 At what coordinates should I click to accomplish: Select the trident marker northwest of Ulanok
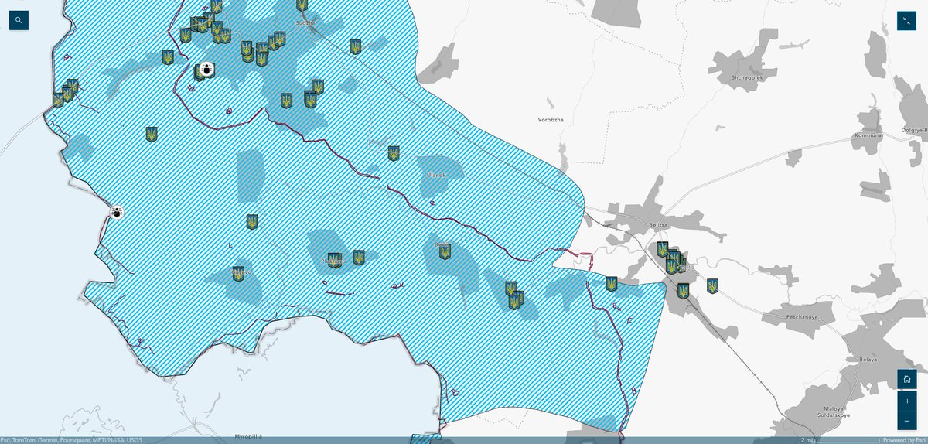click(x=394, y=153)
